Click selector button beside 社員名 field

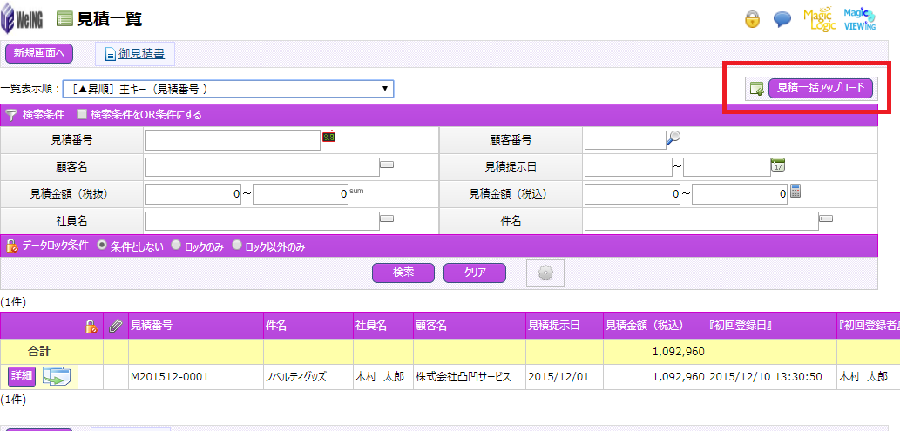pos(388,219)
